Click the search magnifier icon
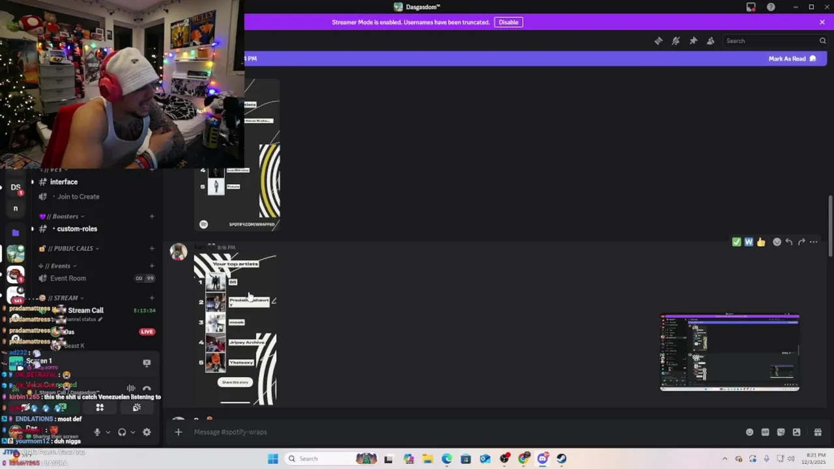This screenshot has height=469, width=834. point(822,40)
